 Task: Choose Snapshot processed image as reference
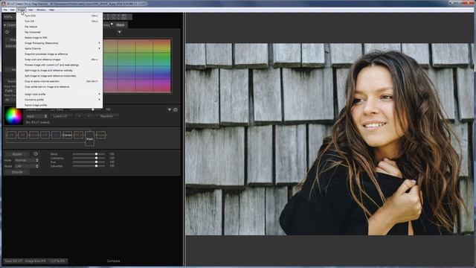(x=59, y=54)
